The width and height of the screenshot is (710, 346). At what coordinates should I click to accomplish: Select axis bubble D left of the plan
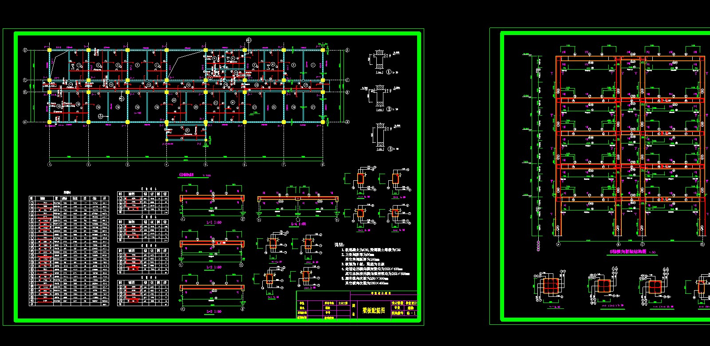25,50
